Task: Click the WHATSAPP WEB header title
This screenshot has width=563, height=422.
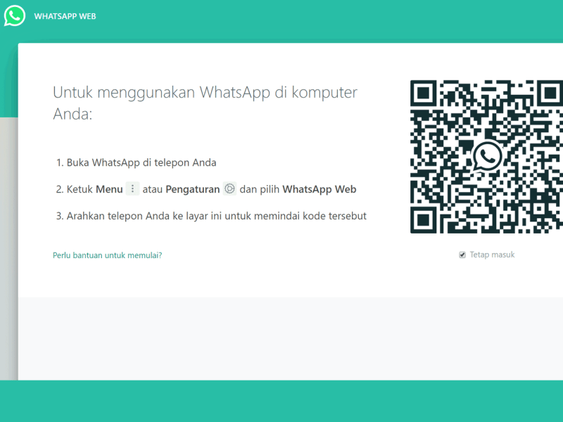Action: click(x=65, y=16)
